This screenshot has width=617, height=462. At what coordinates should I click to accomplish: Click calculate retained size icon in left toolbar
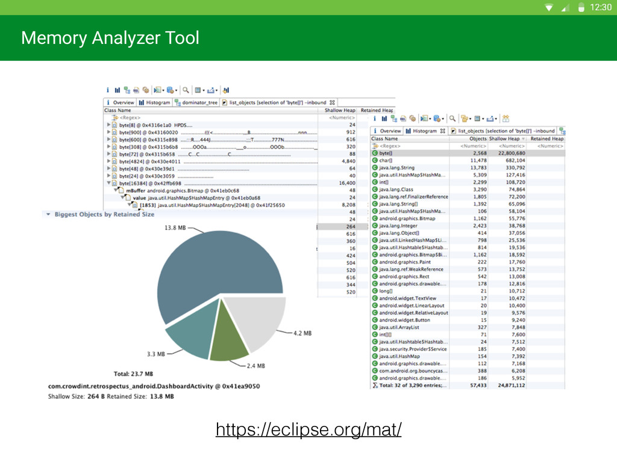(x=198, y=90)
